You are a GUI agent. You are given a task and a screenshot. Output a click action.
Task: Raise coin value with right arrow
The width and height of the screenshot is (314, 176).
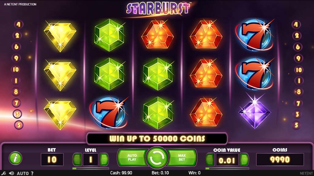(x=244, y=159)
